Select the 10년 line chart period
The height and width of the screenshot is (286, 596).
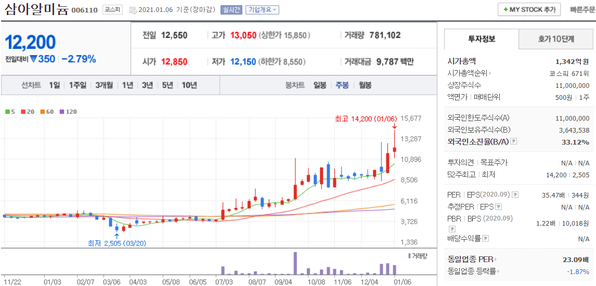coord(189,85)
